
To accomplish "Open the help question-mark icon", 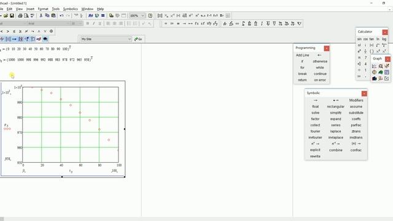I will click(150, 15).
